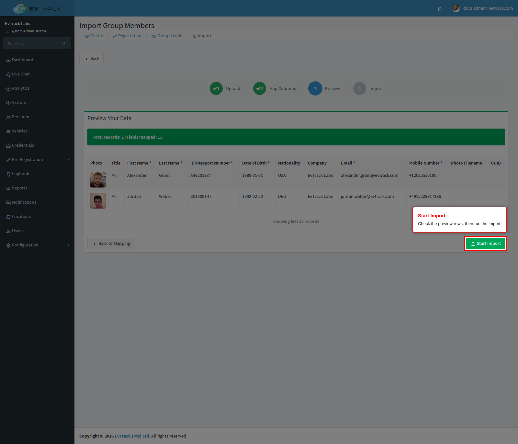Select step 4 Import
Screen dimensions: 518x444
368,88
